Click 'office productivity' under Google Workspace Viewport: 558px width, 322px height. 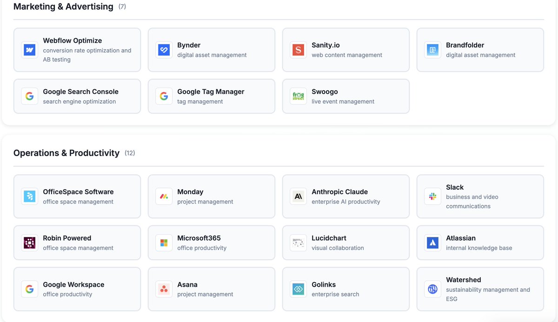click(x=67, y=294)
